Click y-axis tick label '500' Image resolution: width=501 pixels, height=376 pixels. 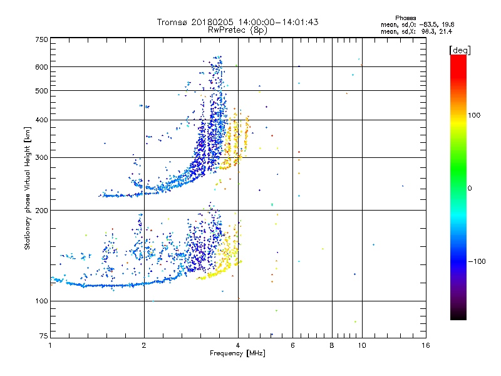click(41, 91)
